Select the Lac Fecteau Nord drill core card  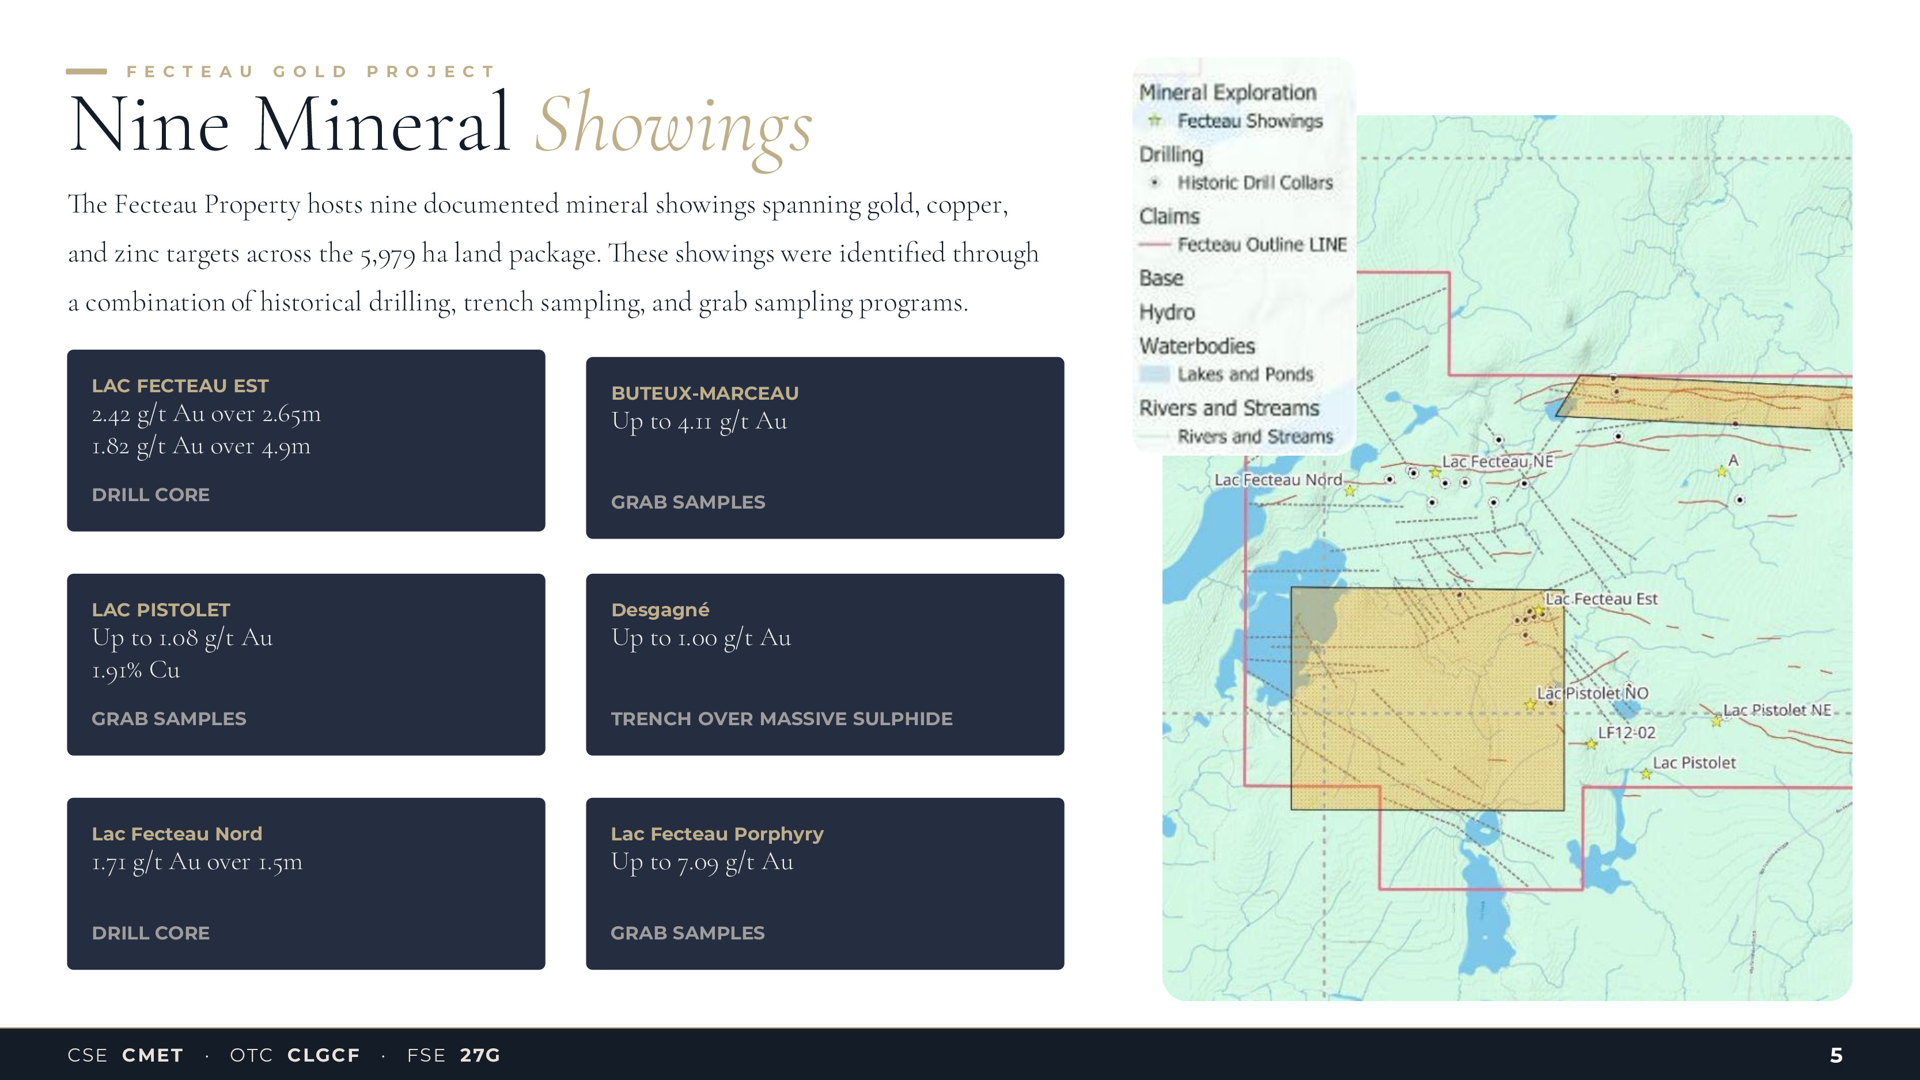pyautogui.click(x=305, y=882)
